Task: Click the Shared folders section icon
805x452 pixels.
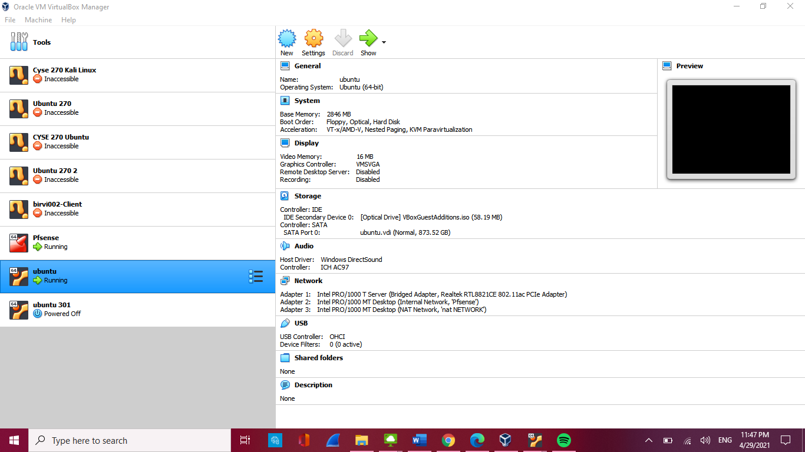Action: click(285, 358)
